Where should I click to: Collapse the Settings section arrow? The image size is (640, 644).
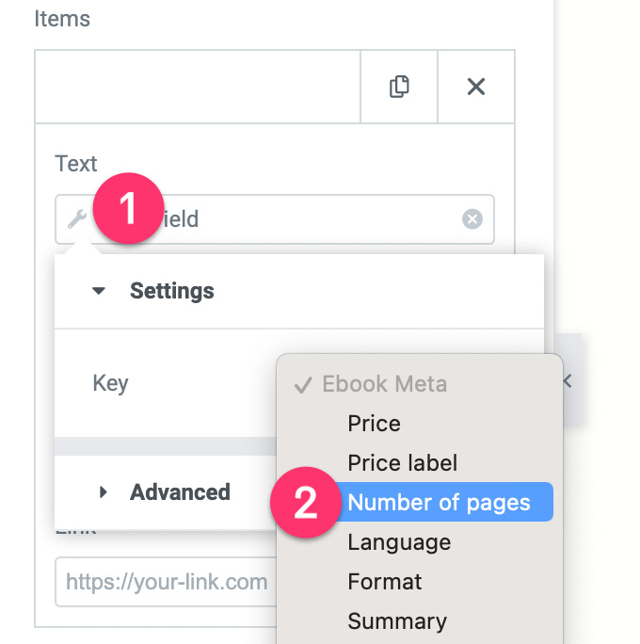pyautogui.click(x=99, y=291)
